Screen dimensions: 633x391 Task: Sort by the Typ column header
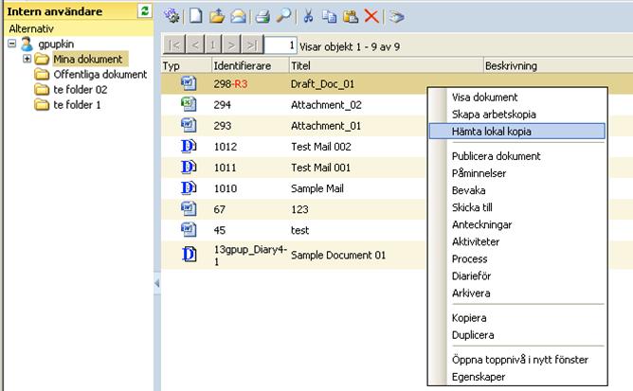[x=186, y=65]
